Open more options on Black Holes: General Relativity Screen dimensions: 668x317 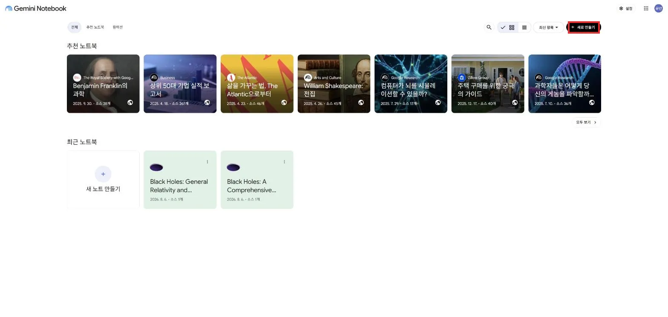(x=207, y=162)
